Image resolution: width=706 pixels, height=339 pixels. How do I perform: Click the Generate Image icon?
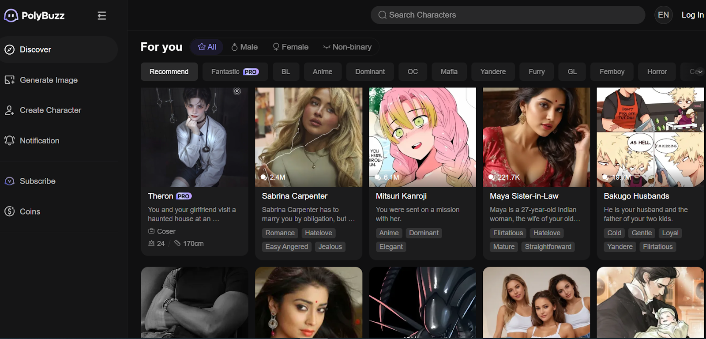pyautogui.click(x=10, y=80)
